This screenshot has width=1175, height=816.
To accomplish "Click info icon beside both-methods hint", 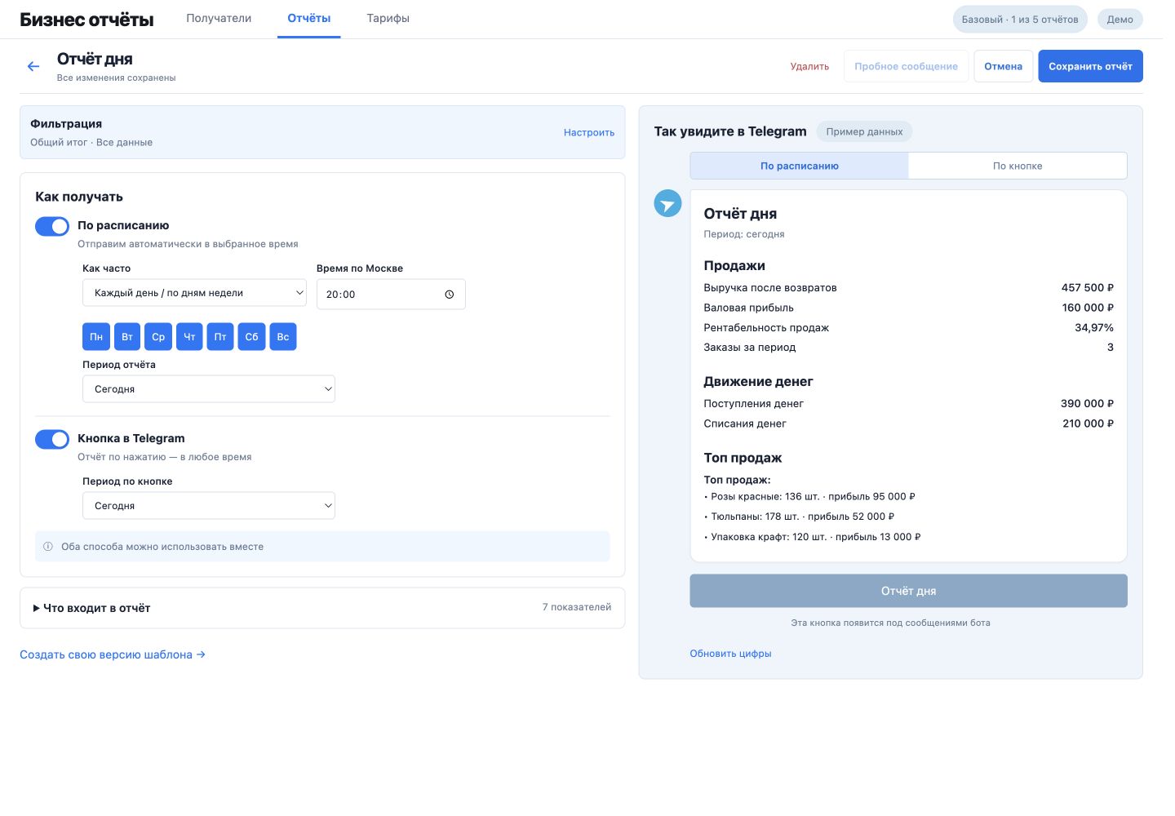I will tap(48, 547).
